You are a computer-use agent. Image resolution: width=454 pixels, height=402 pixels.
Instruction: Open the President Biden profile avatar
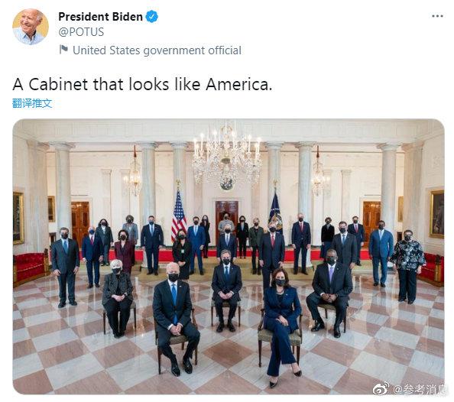30,27
